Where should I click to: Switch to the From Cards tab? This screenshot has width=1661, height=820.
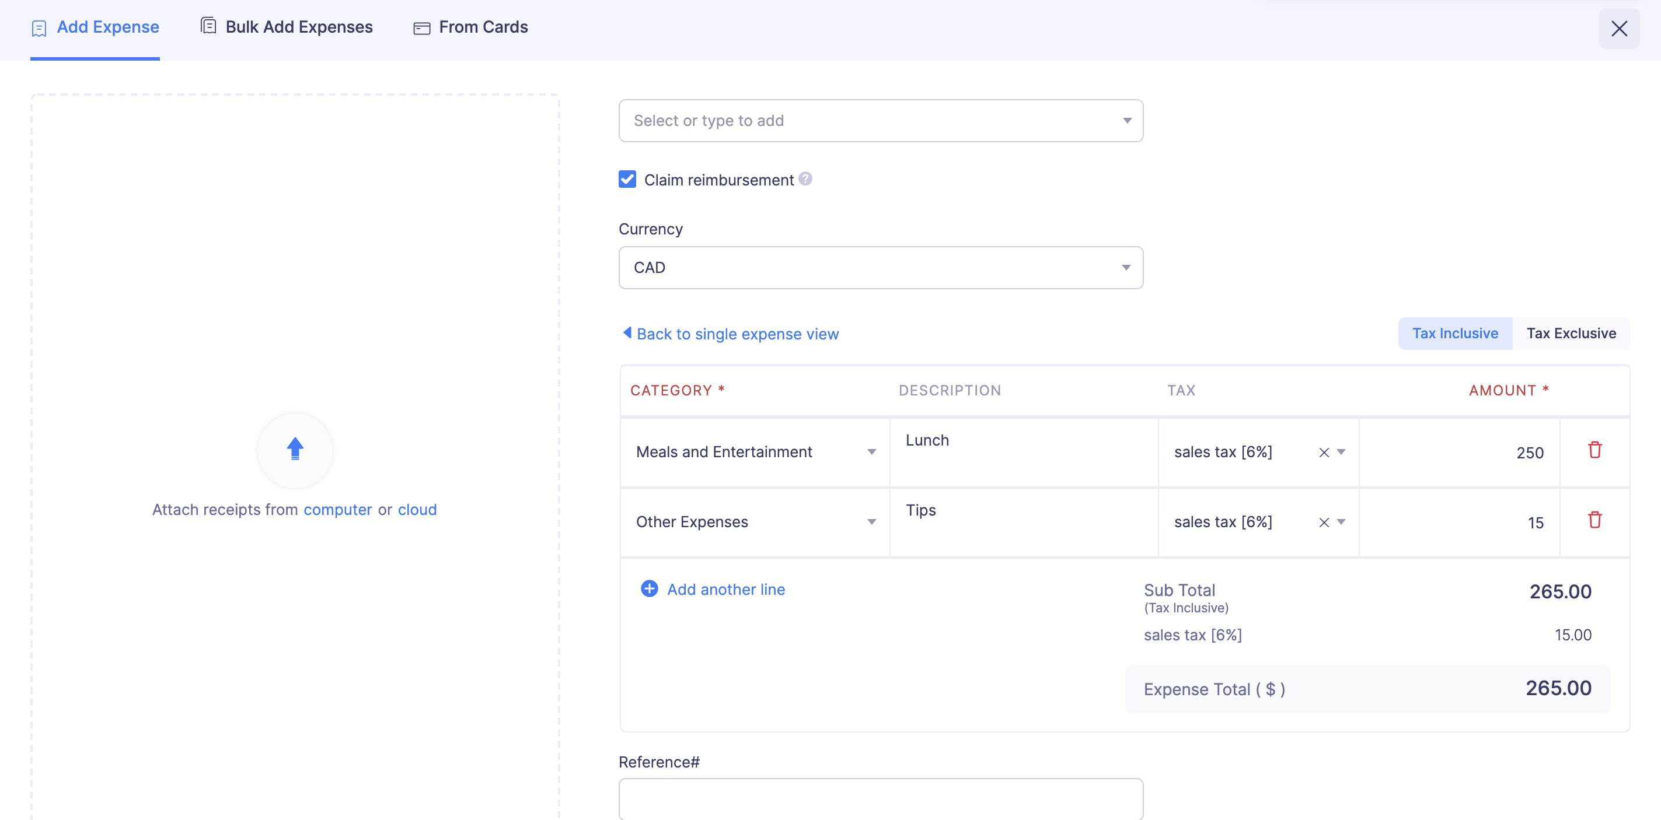click(483, 27)
